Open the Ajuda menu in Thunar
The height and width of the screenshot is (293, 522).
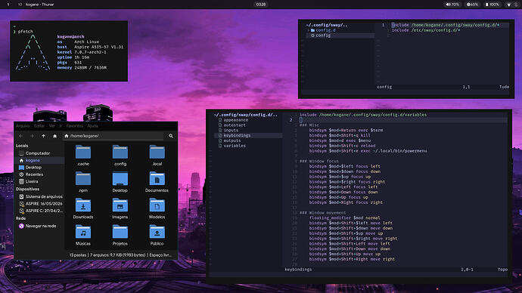pos(92,126)
